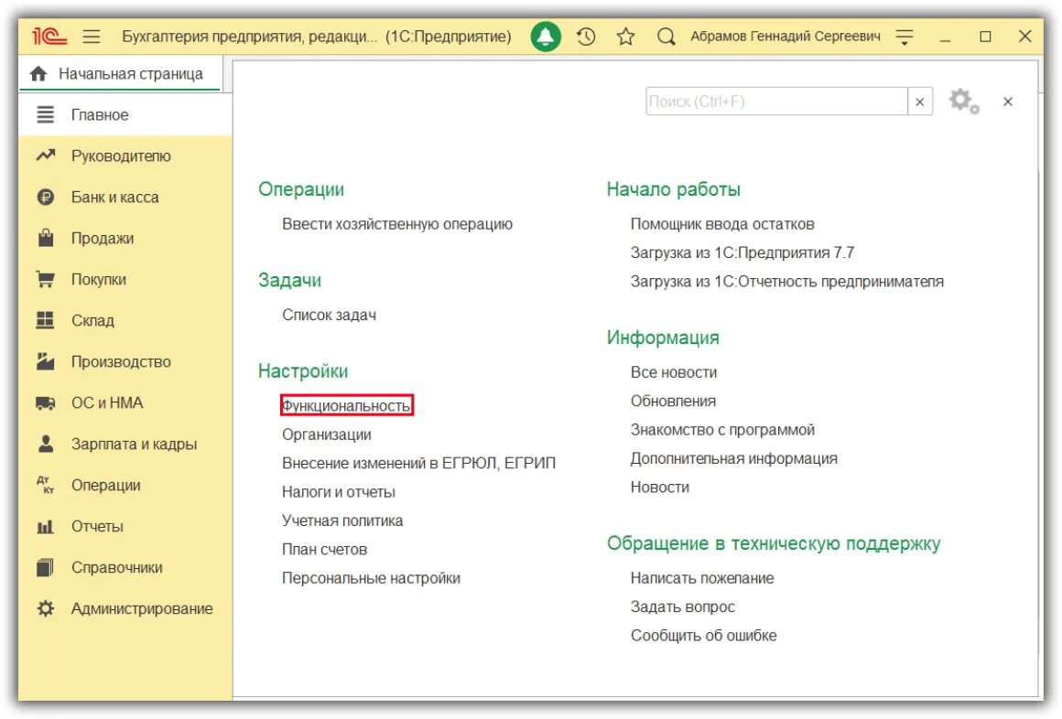Click the Руководителю chart icon
This screenshot has width=1062, height=719.
(x=46, y=156)
